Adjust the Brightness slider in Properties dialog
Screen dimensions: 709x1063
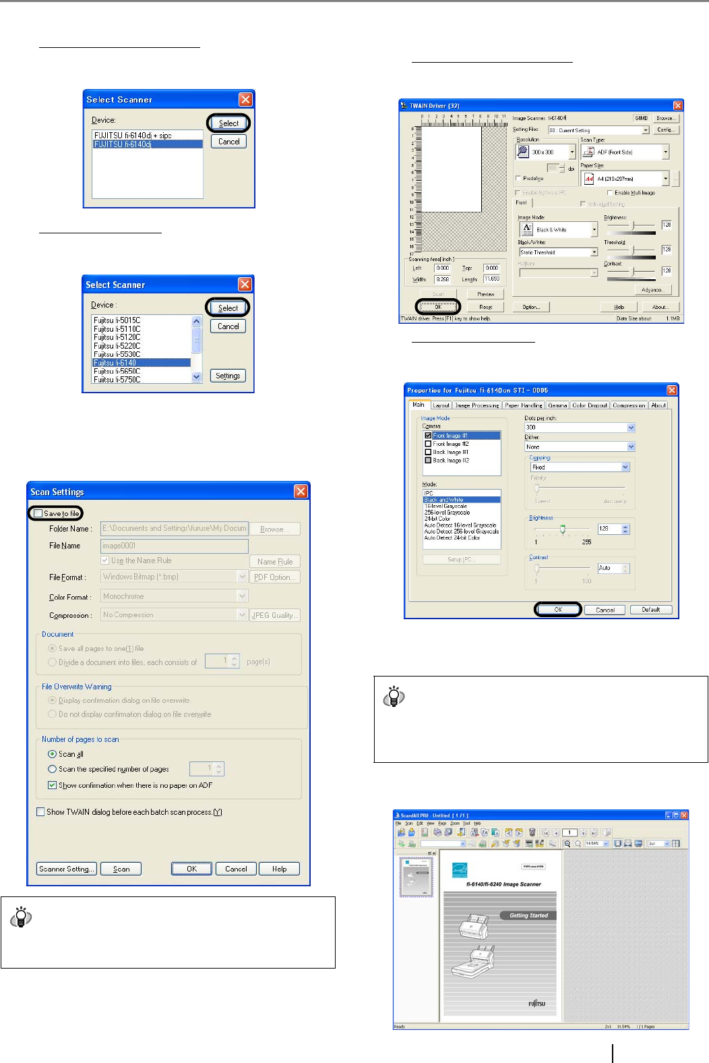(563, 529)
